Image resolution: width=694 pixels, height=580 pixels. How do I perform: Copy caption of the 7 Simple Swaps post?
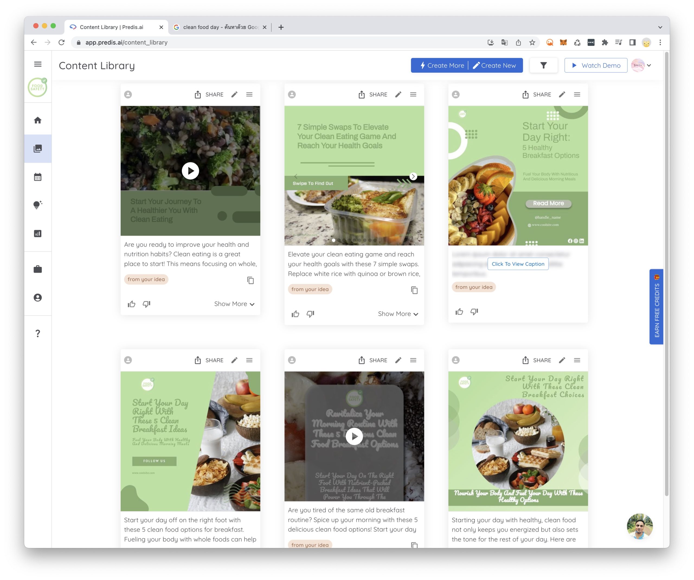(414, 290)
